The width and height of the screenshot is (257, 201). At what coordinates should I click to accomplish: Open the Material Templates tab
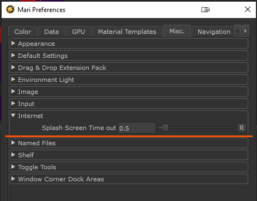(x=127, y=32)
